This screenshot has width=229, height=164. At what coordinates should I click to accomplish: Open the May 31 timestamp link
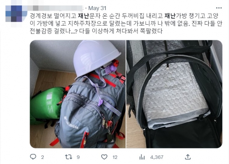tap(97, 8)
